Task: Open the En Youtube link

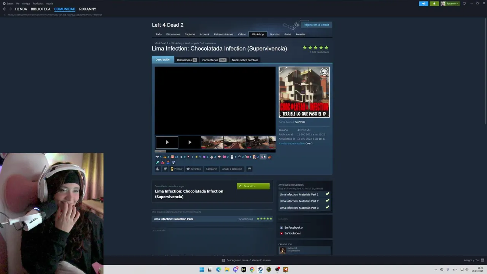Action: tap(292, 233)
